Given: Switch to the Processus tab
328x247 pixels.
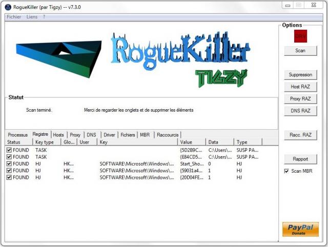Looking at the screenshot, I should click(x=18, y=135).
